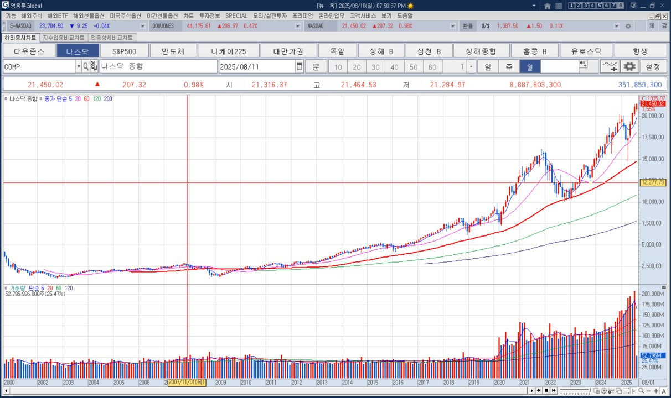This screenshot has height=398, width=671.
Task: Select the 주 weekly period toggle
Action: pyautogui.click(x=509, y=66)
